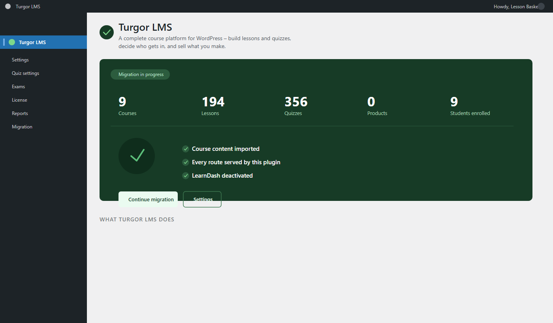553x323 pixels.
Task: Open Reports in the sidebar
Action: [x=20, y=113]
